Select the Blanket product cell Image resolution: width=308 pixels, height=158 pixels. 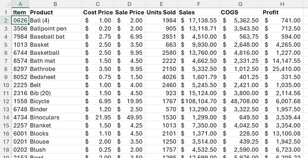55,126
